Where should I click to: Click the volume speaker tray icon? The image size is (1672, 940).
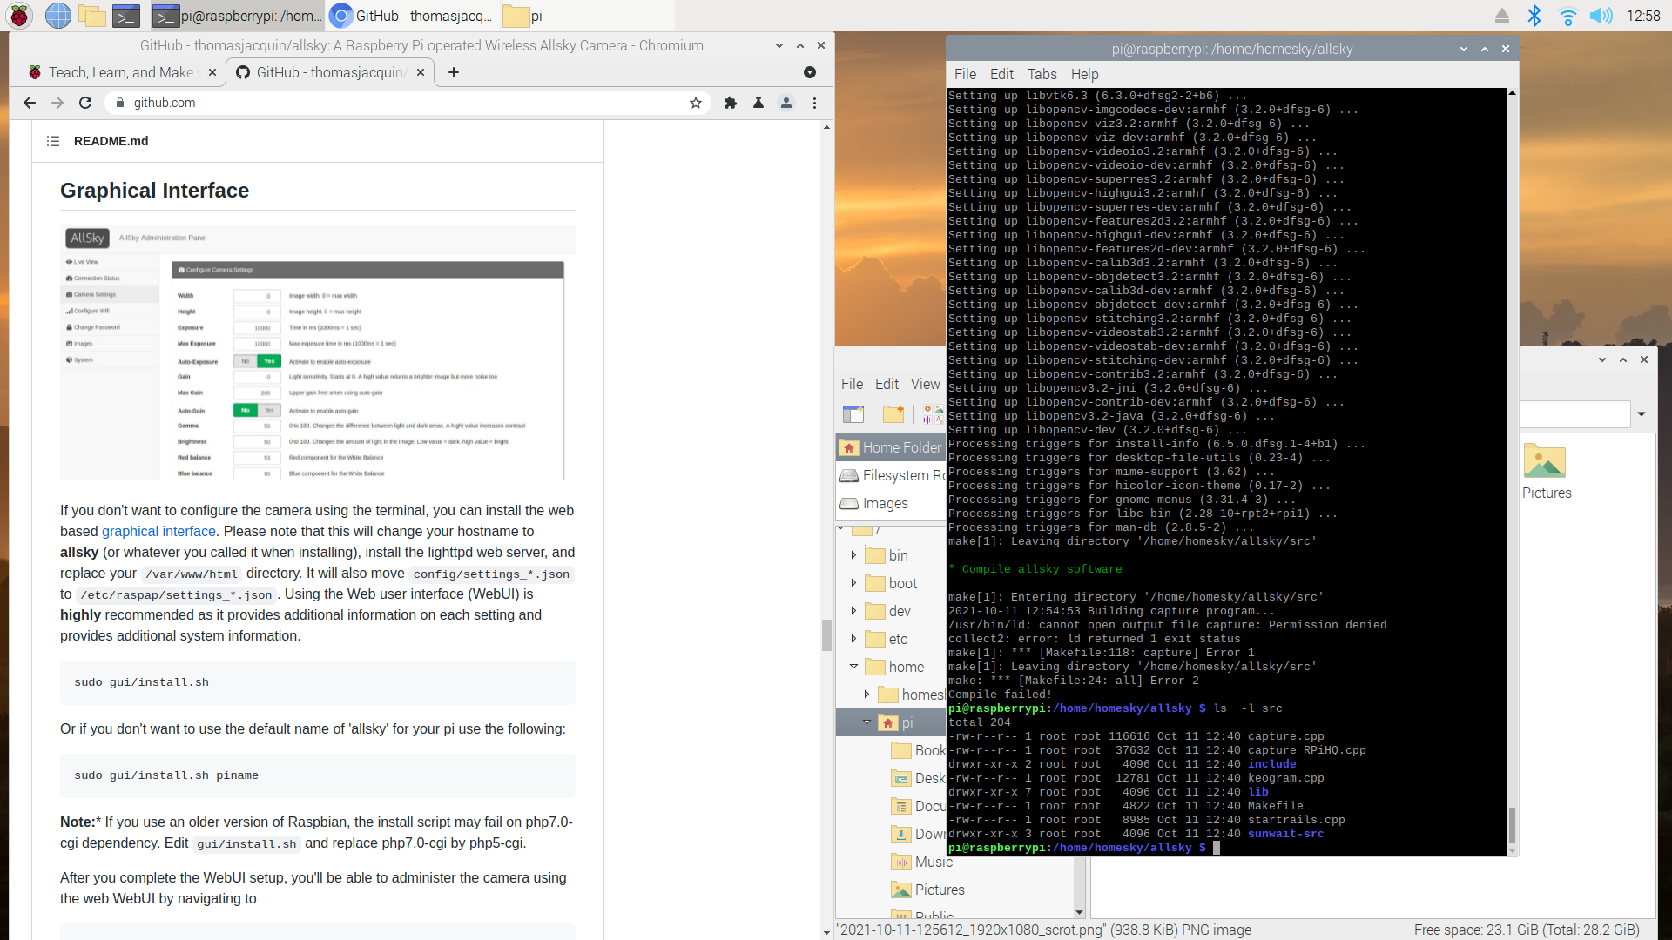point(1601,15)
